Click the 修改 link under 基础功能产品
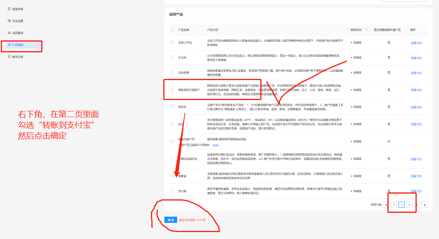Image resolution: width=439 pixels, height=239 pixels. click(216, 145)
